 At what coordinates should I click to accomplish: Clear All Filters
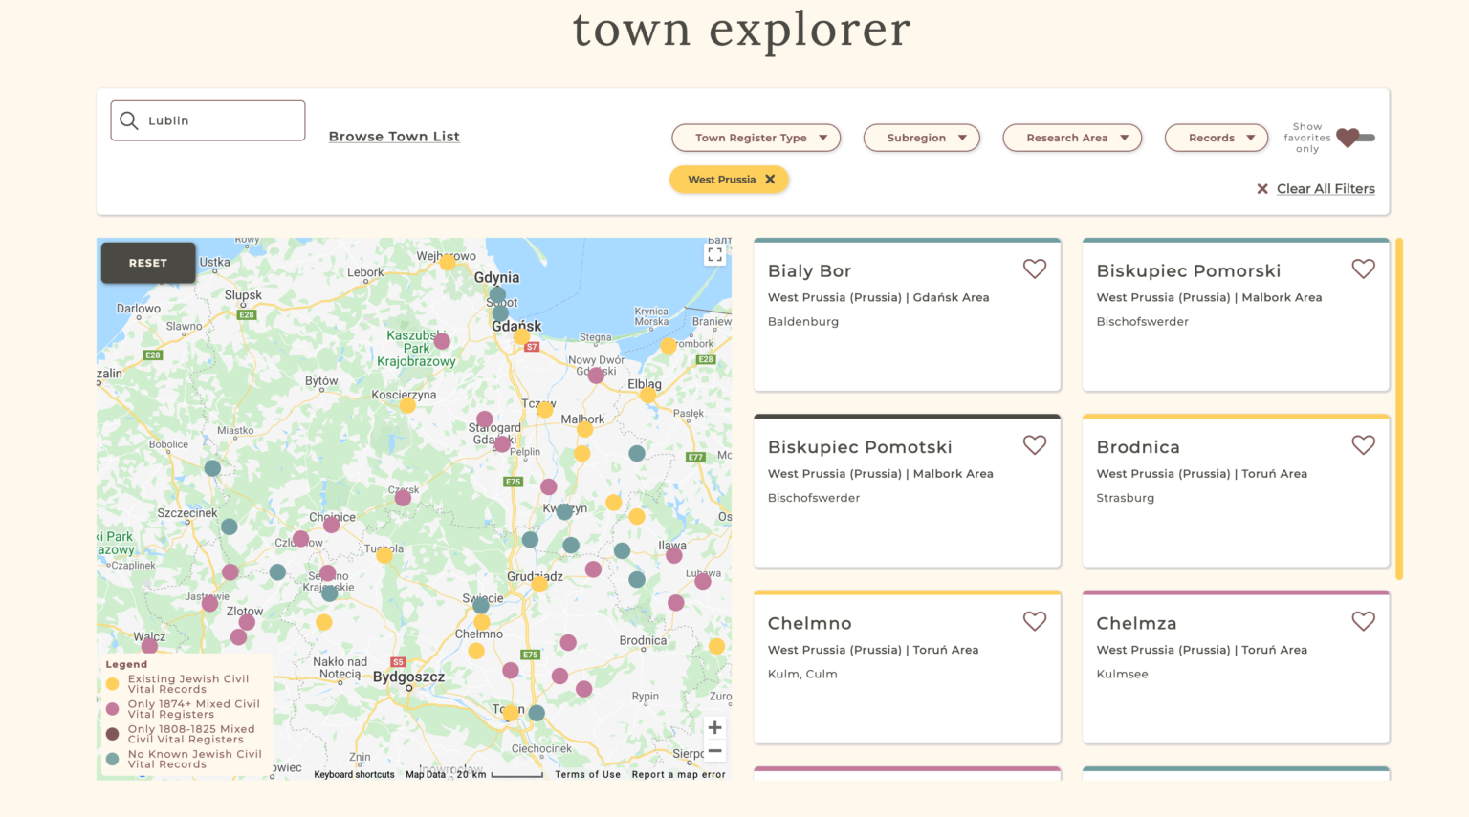tap(1326, 188)
